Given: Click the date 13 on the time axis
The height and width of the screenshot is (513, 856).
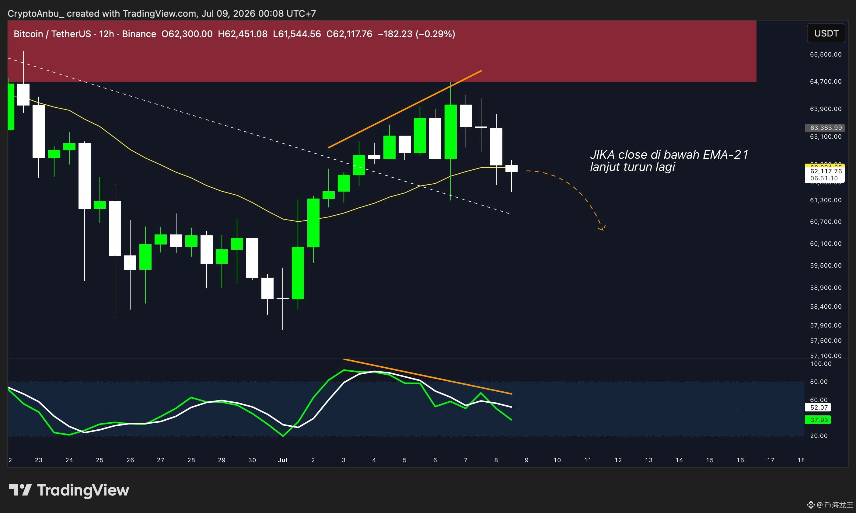Looking at the screenshot, I should (648, 460).
